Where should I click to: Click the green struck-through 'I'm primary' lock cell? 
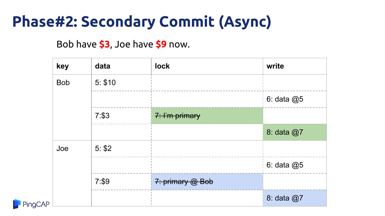point(207,116)
